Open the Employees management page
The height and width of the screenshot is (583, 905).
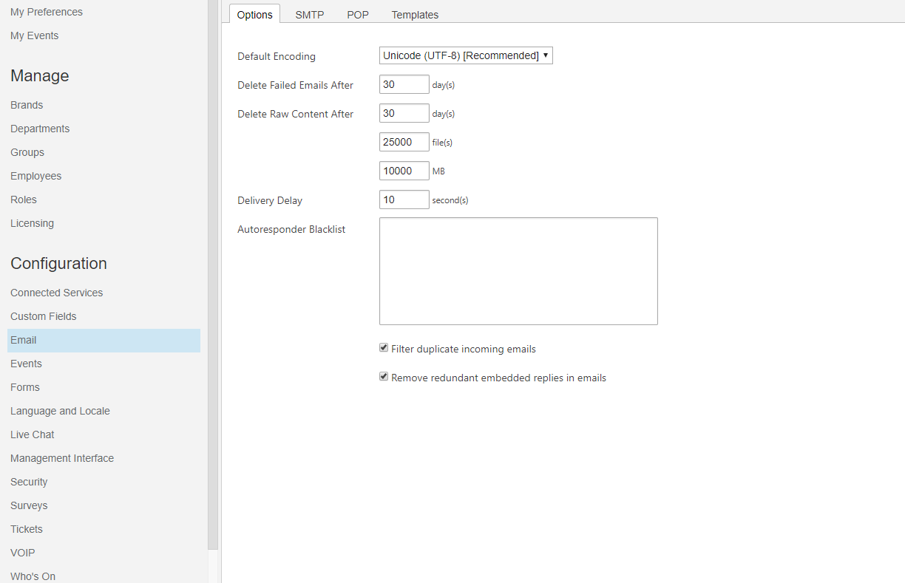[x=35, y=176]
